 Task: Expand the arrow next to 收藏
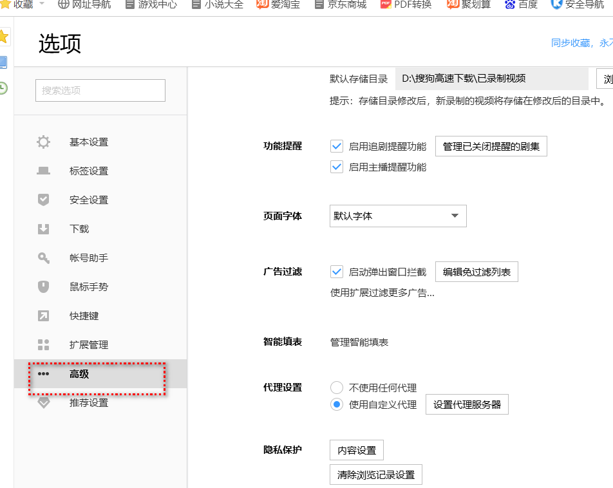[x=42, y=3]
